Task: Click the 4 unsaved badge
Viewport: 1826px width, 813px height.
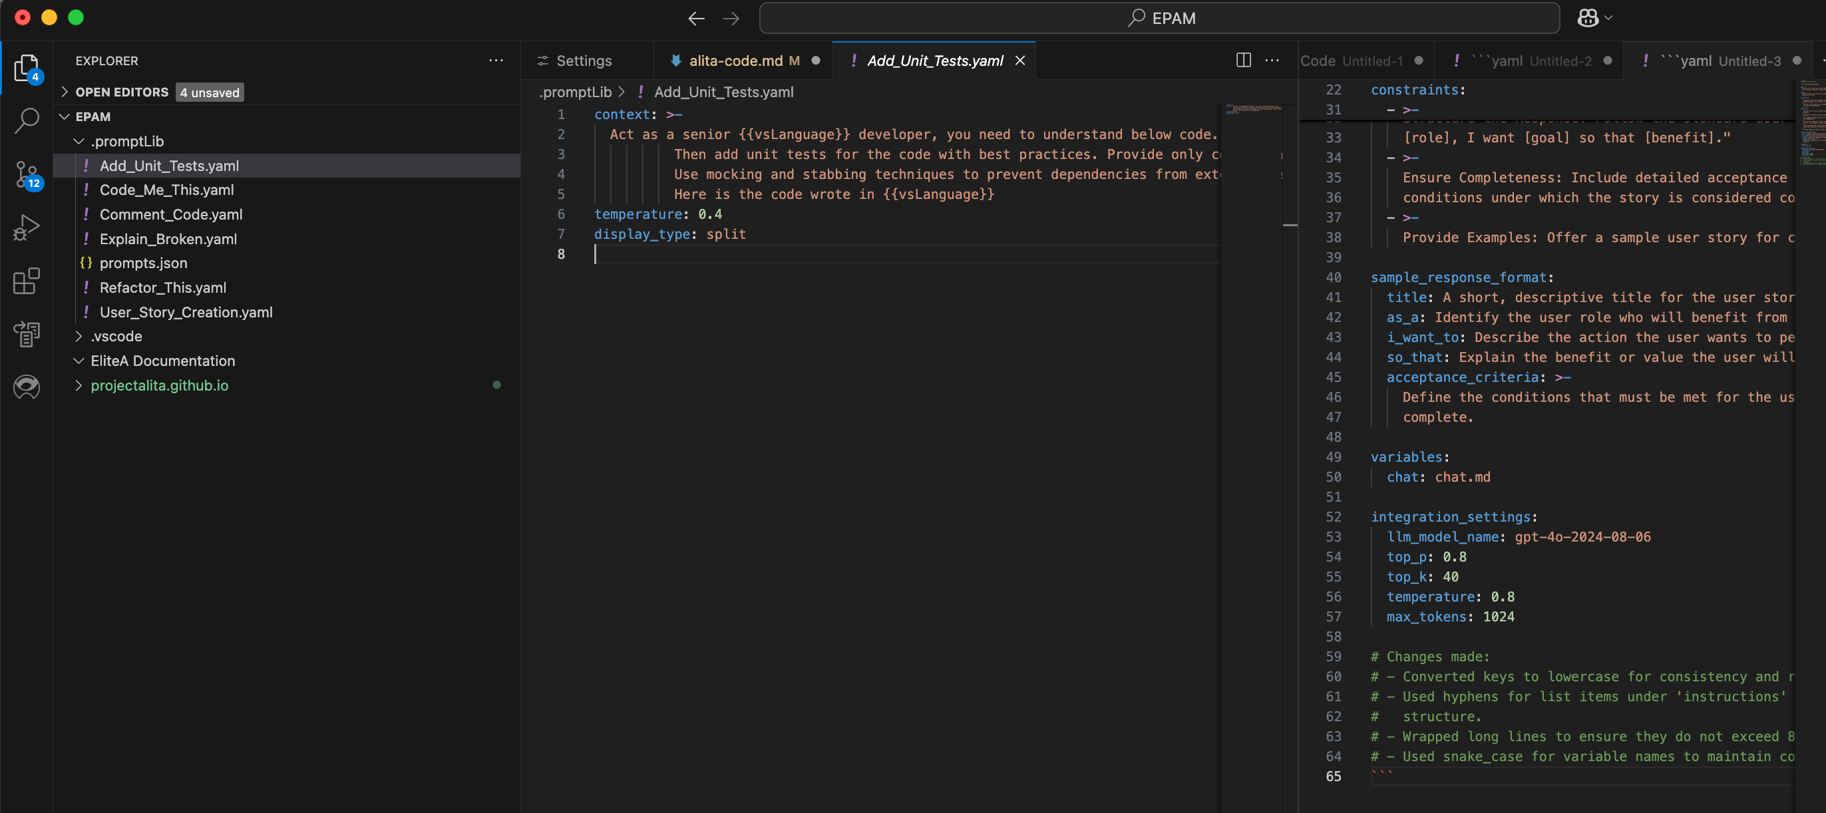Action: [x=210, y=92]
